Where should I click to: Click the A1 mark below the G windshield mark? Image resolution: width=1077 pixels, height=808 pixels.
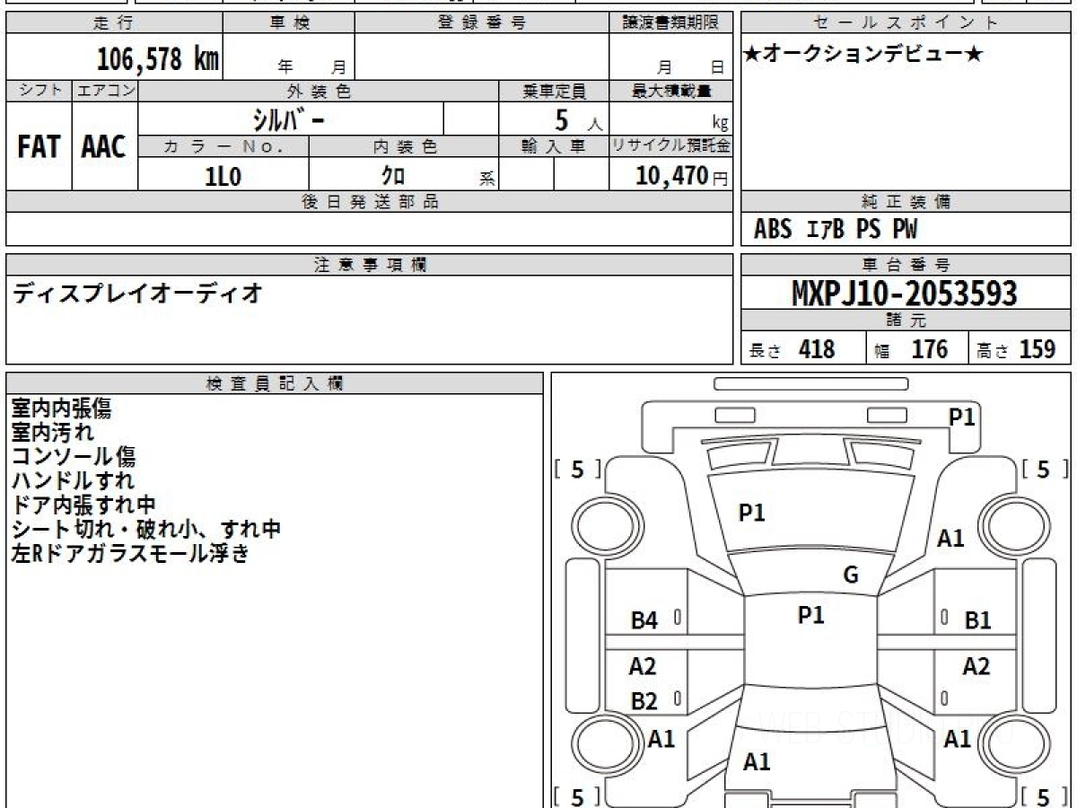coord(950,539)
